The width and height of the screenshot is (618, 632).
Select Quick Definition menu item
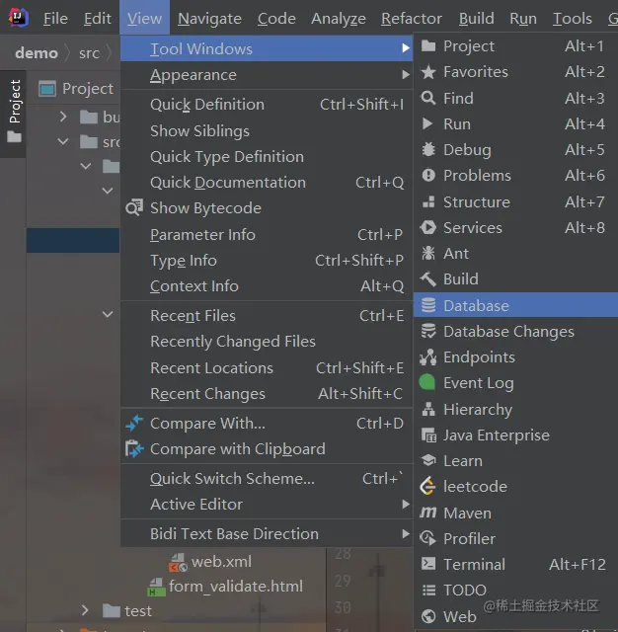[x=267, y=105]
